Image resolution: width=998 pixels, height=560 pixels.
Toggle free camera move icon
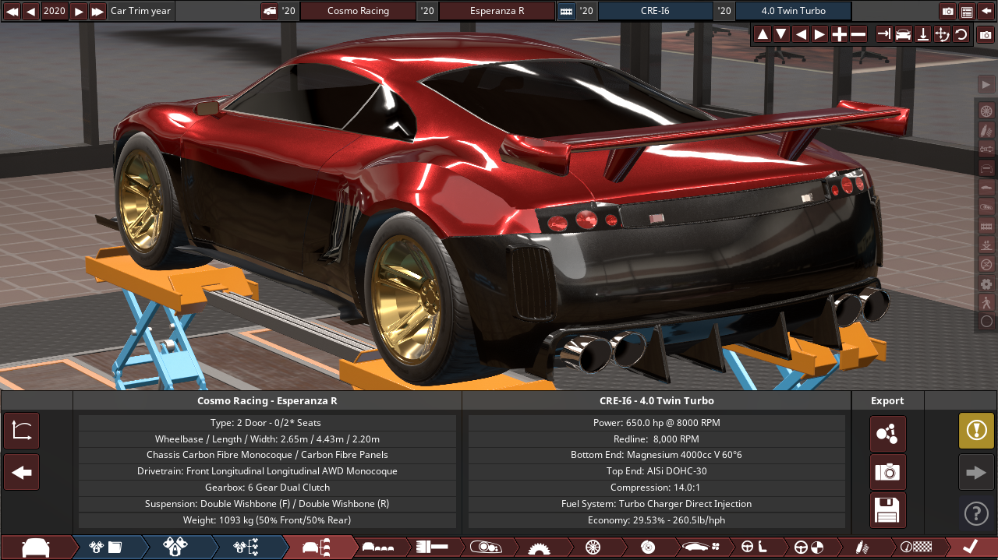pos(942,34)
